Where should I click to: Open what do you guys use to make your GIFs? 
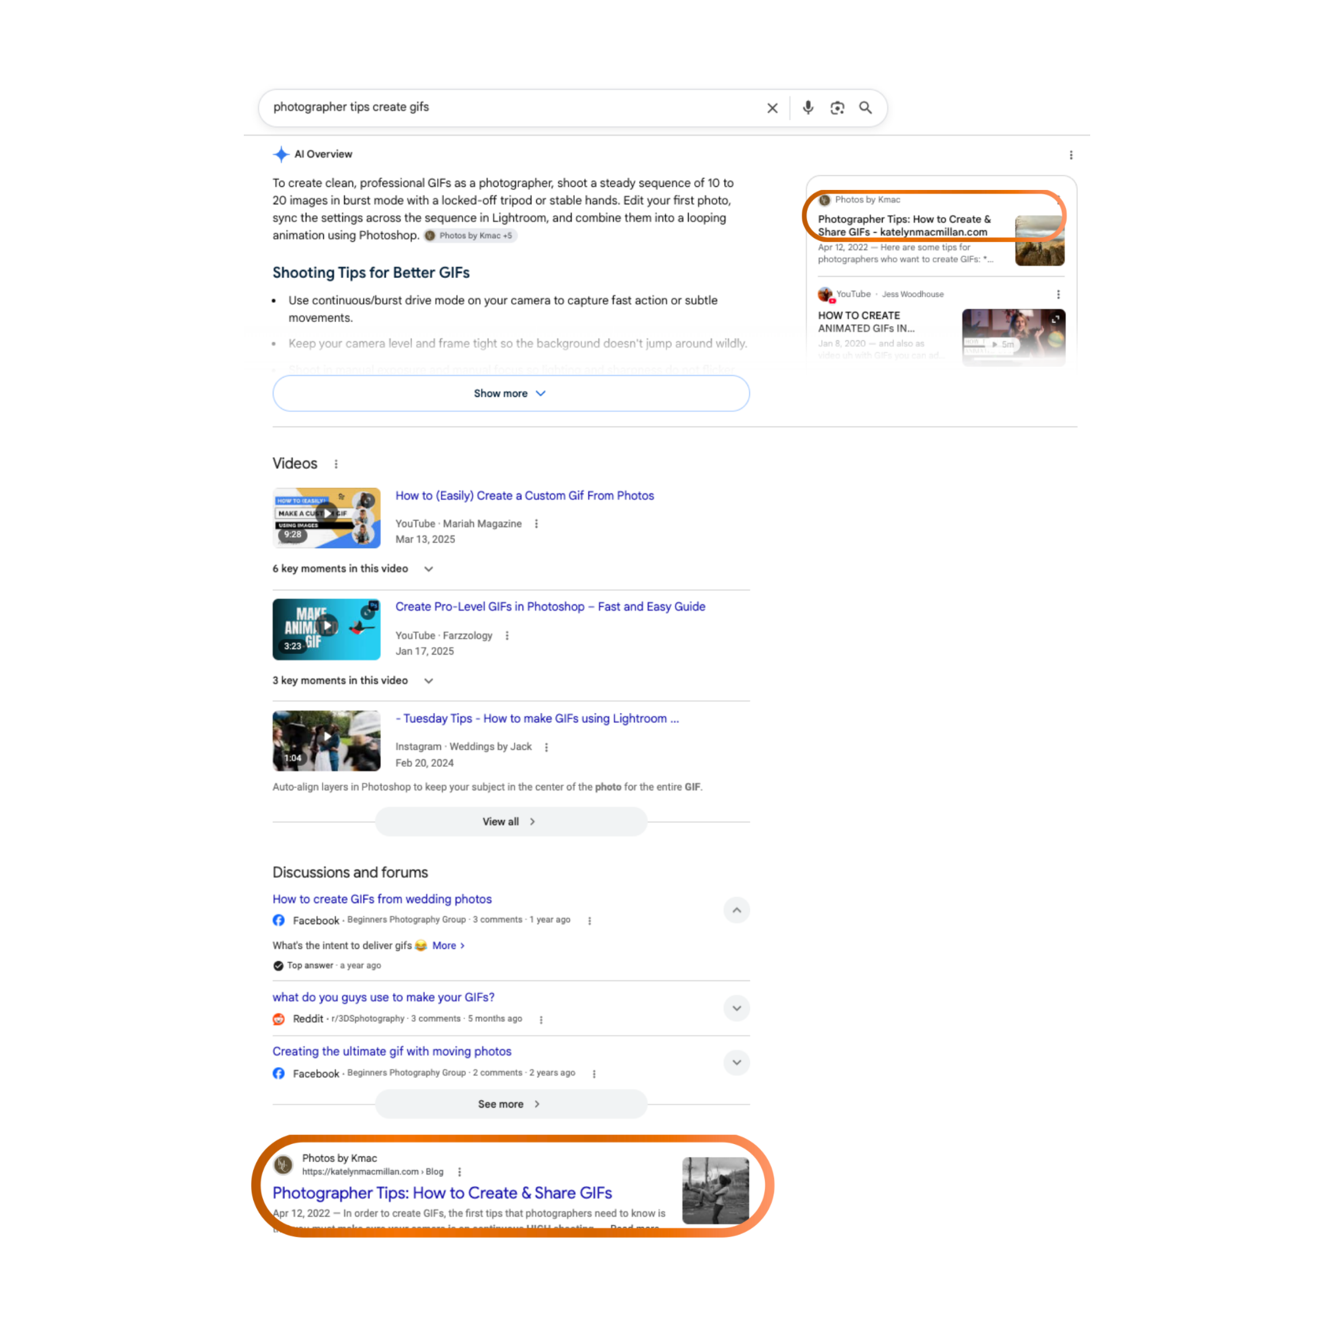[x=383, y=997]
